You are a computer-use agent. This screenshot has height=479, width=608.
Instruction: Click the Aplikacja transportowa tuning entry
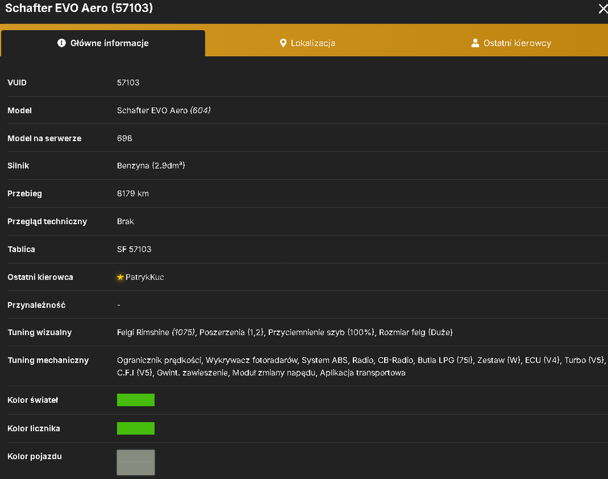point(362,373)
